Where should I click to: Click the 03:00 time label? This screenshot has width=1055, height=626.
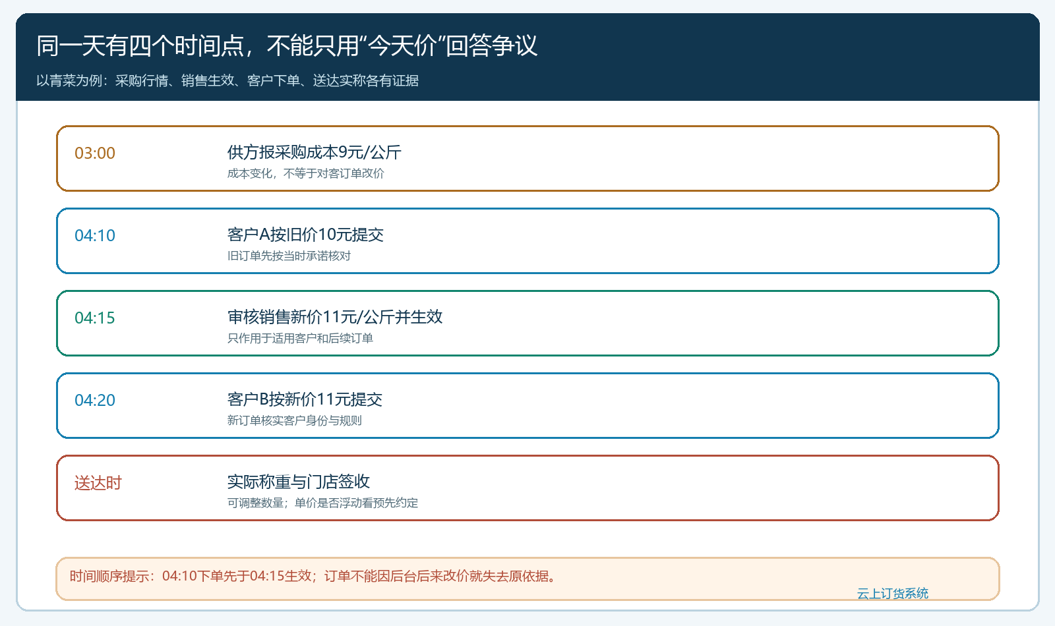point(95,153)
